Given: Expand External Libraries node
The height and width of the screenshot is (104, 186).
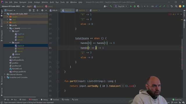Looking at the screenshot, I should [5, 75].
